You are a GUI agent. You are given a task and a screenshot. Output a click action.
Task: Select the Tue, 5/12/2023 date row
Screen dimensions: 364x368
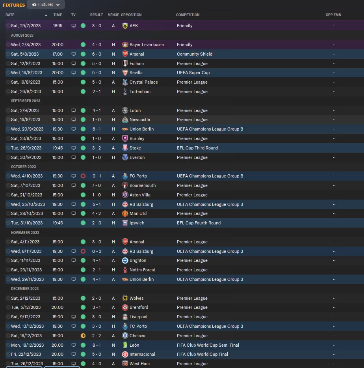pyautogui.click(x=184, y=307)
